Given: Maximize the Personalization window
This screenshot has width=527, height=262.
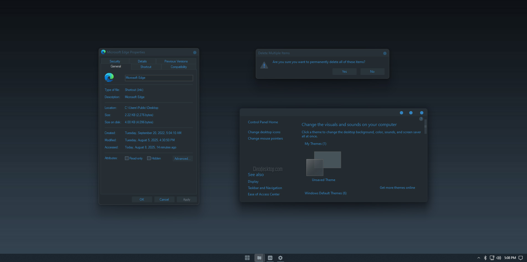Looking at the screenshot, I should (x=411, y=113).
